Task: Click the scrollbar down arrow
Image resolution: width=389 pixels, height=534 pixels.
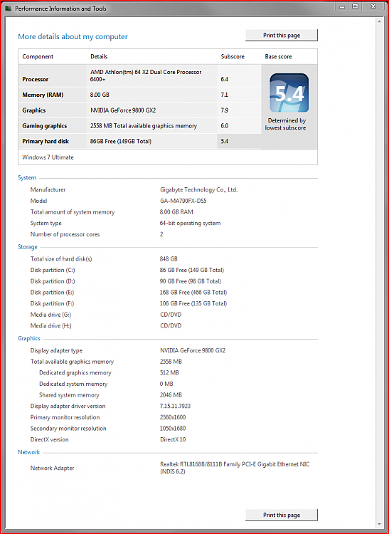Action: coord(380,524)
